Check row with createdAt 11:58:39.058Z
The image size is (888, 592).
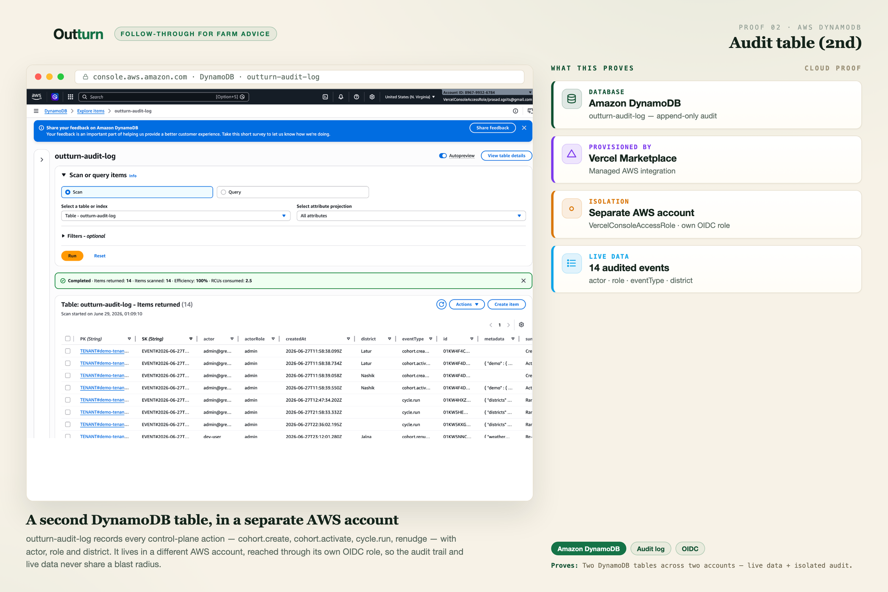tap(68, 375)
